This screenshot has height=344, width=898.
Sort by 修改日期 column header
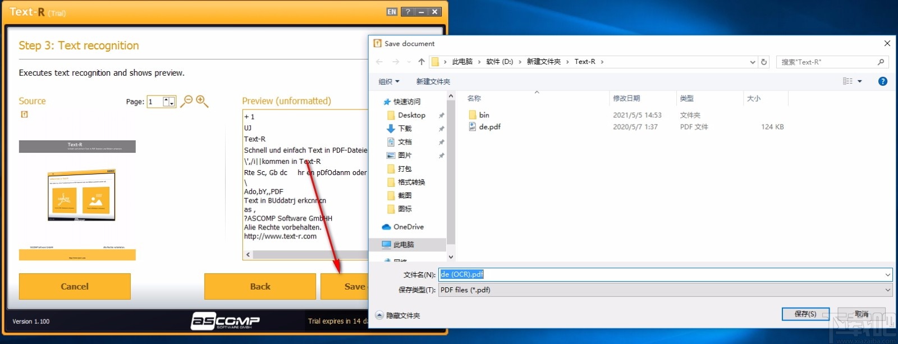click(x=626, y=98)
